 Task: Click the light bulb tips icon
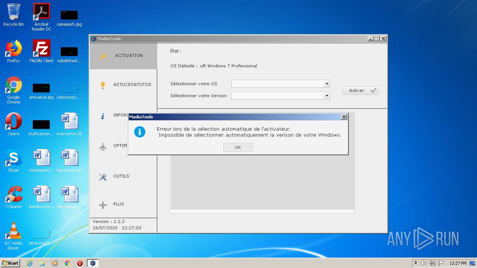[x=103, y=85]
